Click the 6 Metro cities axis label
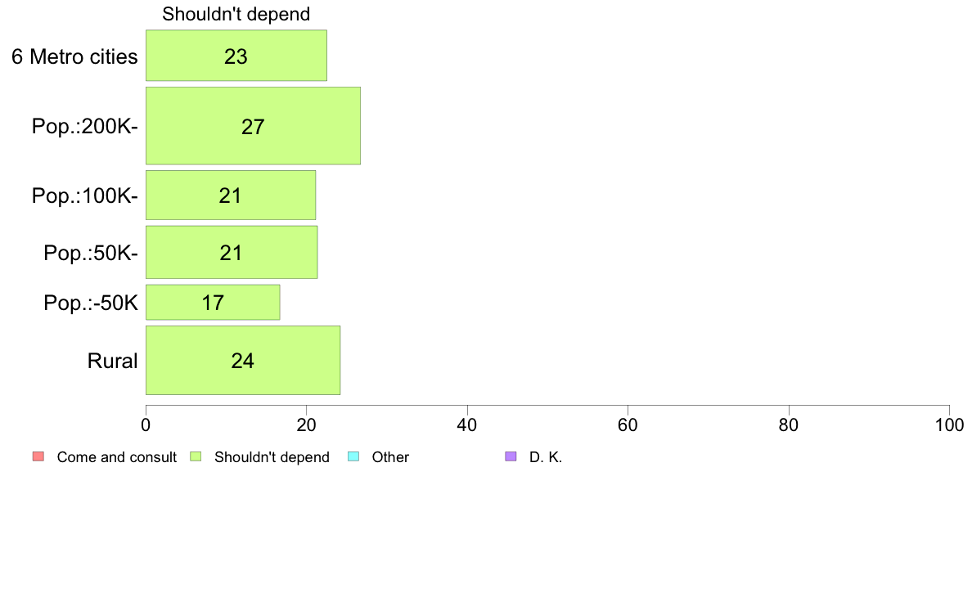 coord(74,56)
